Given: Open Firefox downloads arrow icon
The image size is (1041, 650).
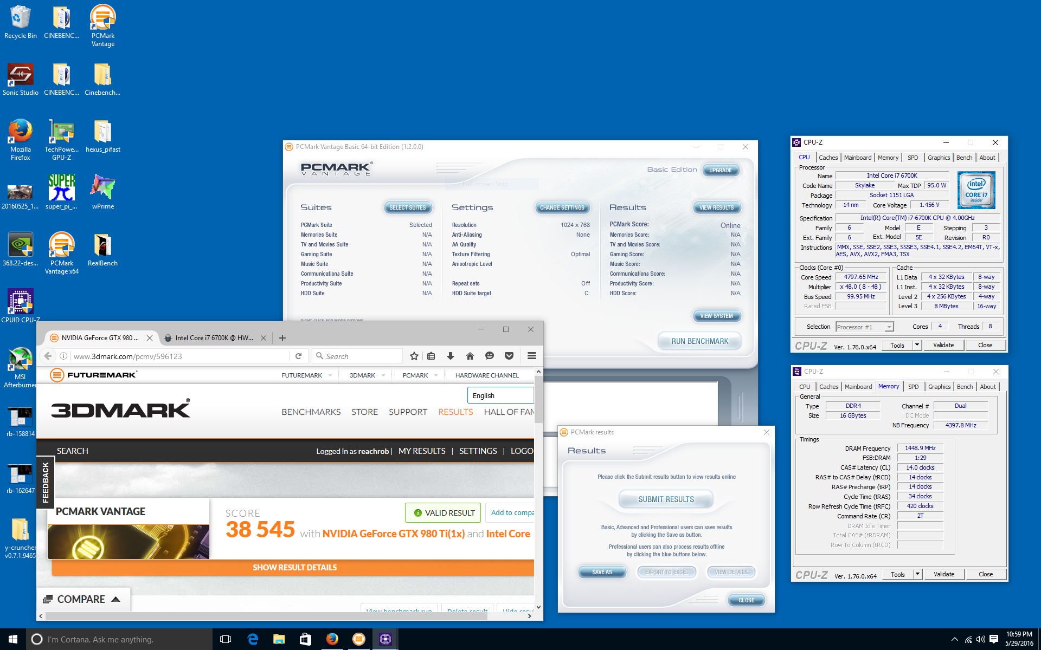Looking at the screenshot, I should [450, 356].
